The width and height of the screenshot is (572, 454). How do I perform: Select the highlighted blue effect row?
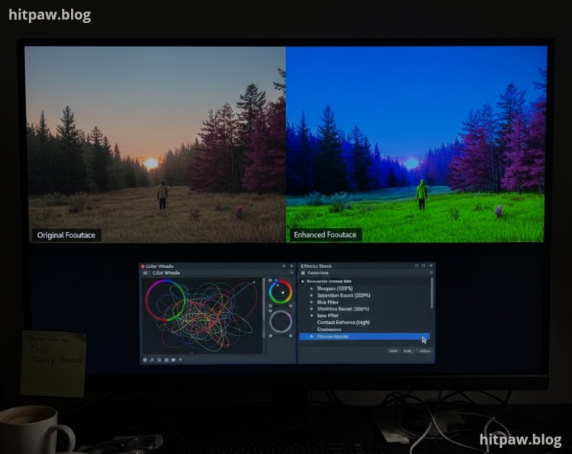pos(365,336)
